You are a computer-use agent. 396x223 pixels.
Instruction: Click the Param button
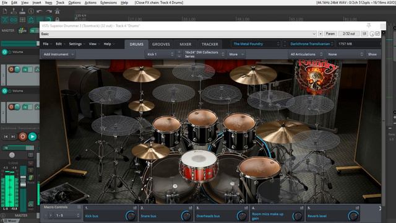click(330, 33)
